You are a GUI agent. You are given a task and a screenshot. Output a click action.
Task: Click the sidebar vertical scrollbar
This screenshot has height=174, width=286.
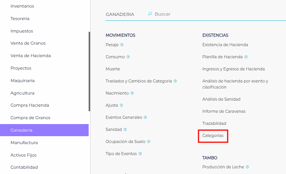pyautogui.click(x=89, y=71)
